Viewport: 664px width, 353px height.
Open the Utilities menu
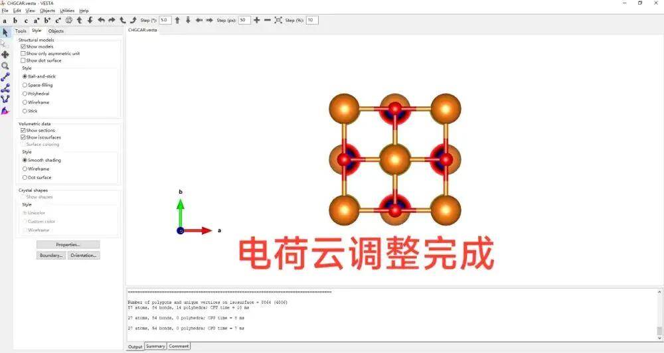click(67, 11)
